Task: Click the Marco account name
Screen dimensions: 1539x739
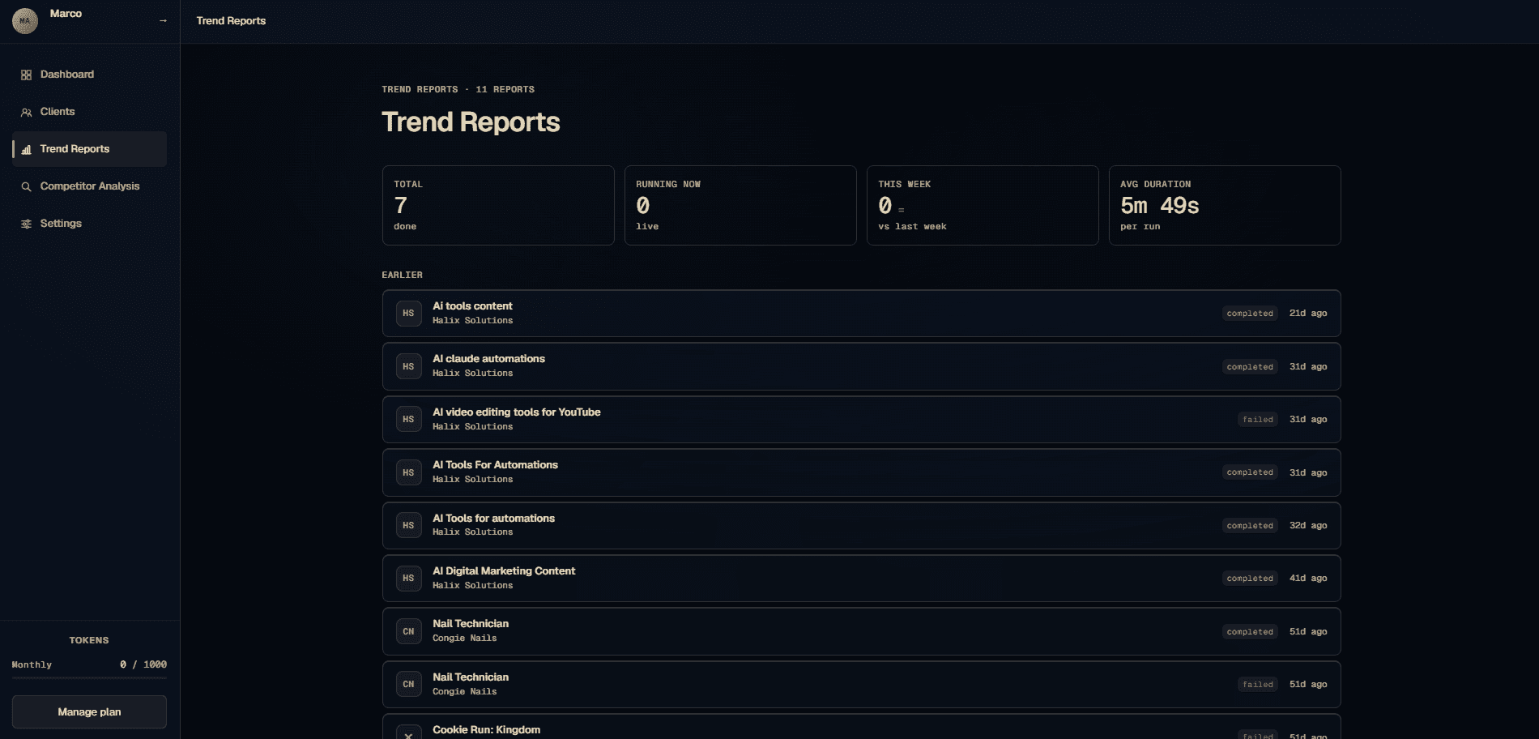Action: click(66, 14)
